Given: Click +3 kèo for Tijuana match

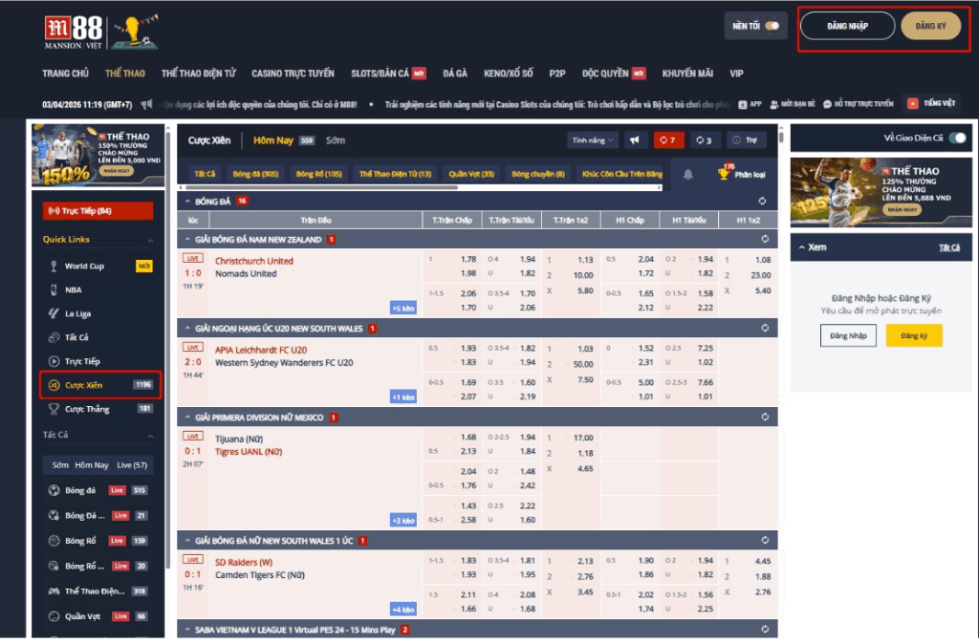Looking at the screenshot, I should (x=403, y=521).
